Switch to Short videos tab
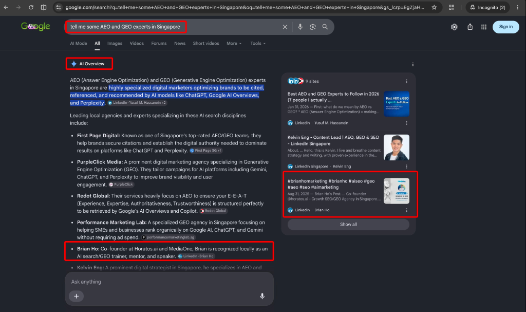Screen dimensions: 526x312 (206, 43)
